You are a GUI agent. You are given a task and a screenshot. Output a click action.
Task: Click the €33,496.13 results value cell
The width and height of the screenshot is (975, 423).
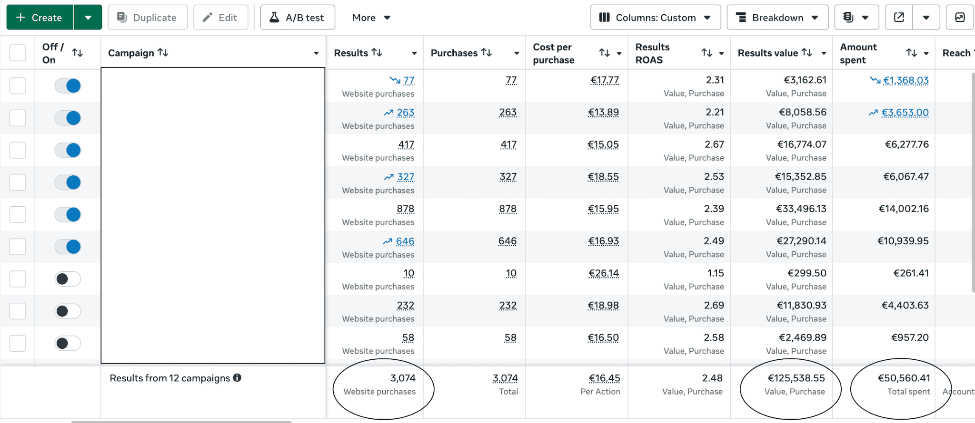click(x=801, y=209)
